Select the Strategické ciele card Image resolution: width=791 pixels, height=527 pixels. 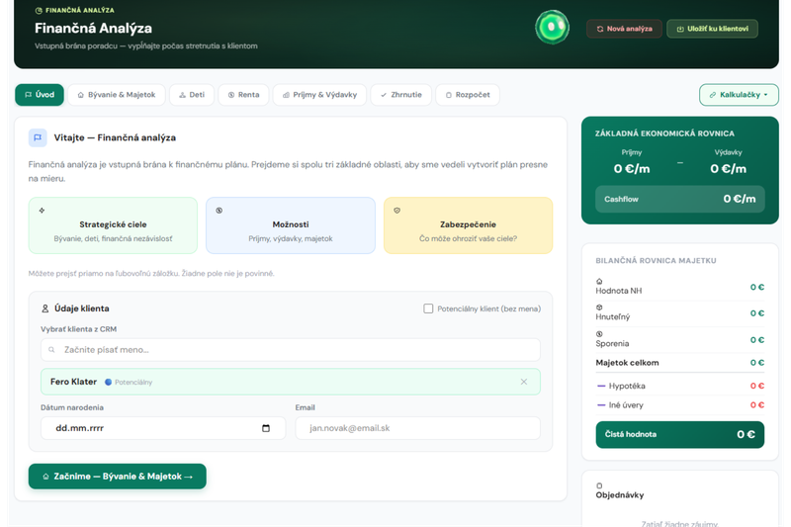[x=113, y=225]
